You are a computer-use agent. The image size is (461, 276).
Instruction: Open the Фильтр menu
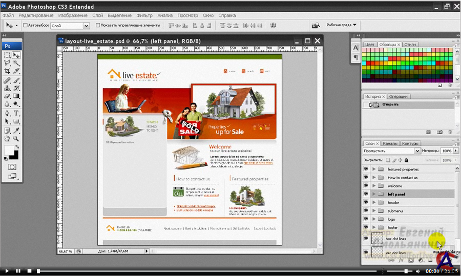tap(144, 15)
